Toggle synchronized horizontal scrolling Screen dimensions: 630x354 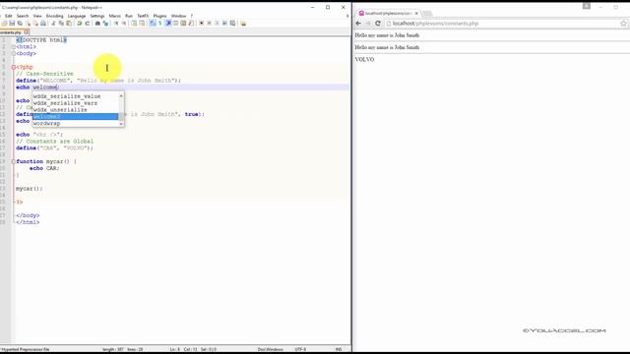point(142,24)
